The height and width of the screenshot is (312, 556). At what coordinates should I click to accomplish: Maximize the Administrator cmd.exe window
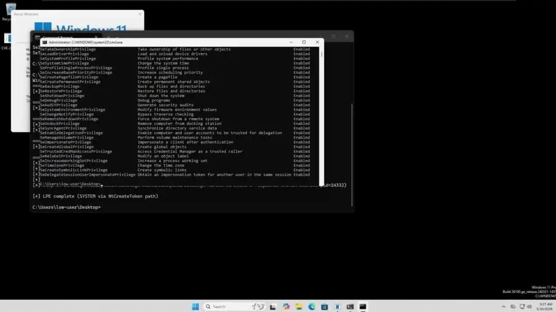point(304,42)
